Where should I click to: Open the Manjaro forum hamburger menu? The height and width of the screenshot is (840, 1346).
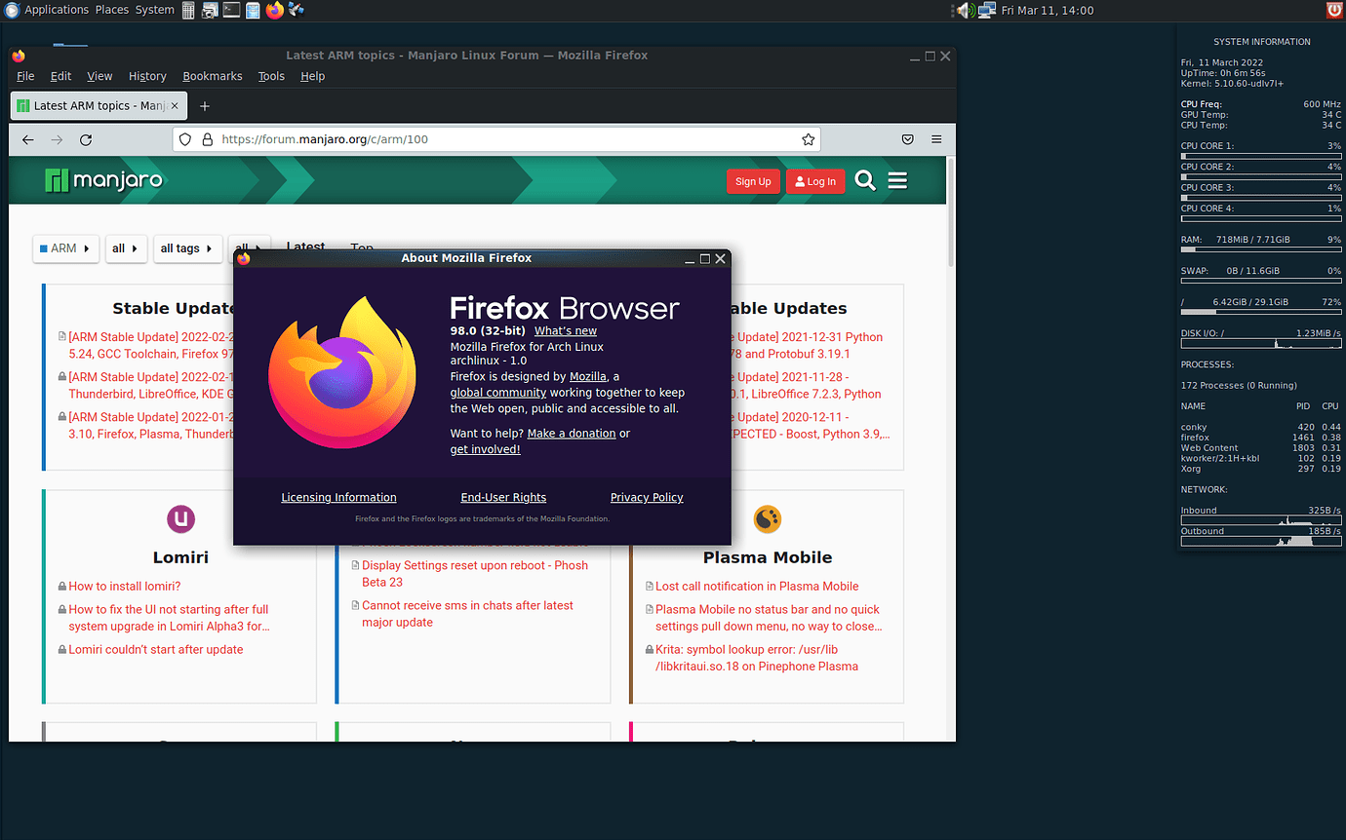(897, 180)
